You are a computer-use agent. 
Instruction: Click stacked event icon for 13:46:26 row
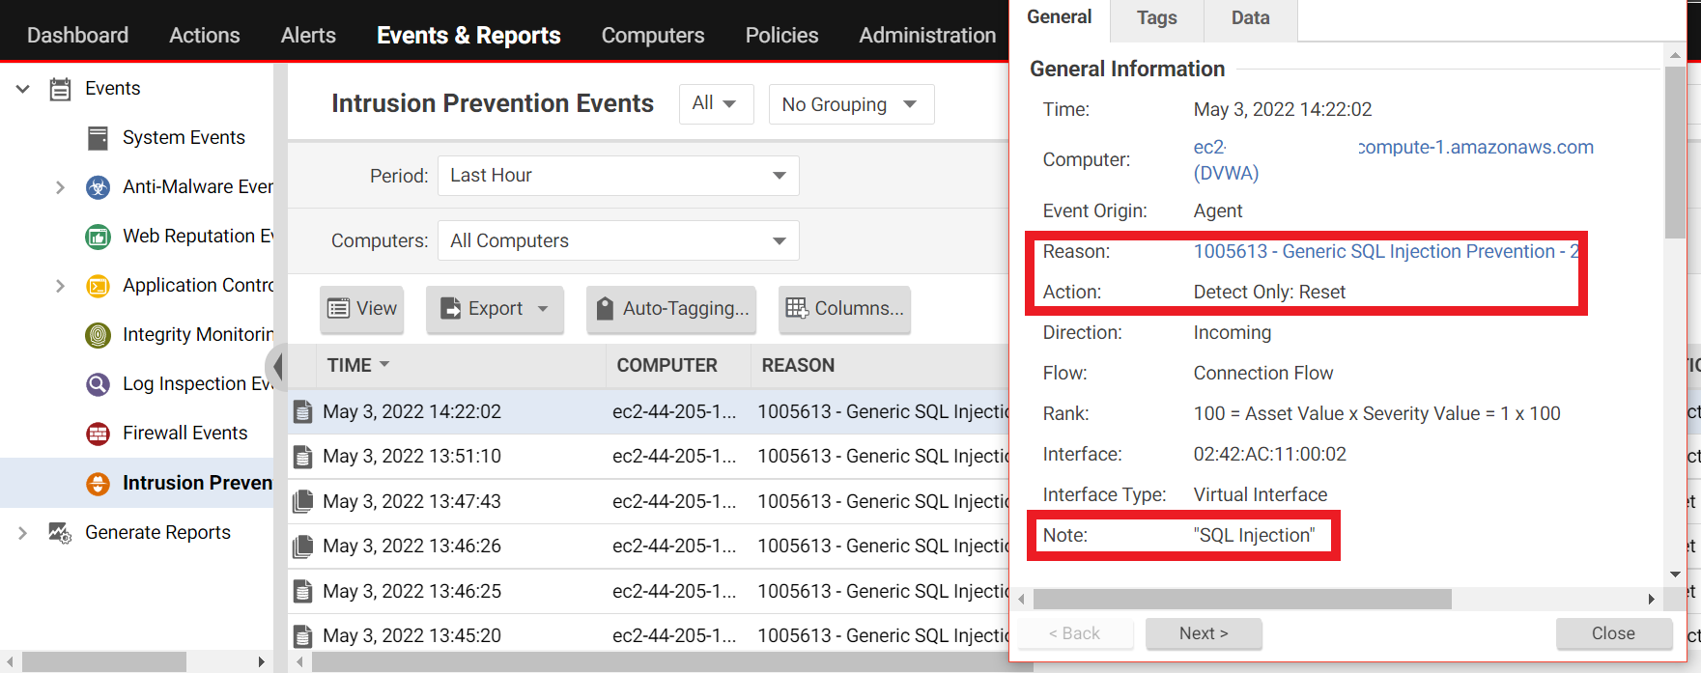pos(302,547)
